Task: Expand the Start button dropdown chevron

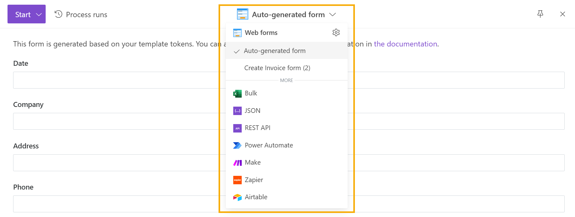Action: 39,15
